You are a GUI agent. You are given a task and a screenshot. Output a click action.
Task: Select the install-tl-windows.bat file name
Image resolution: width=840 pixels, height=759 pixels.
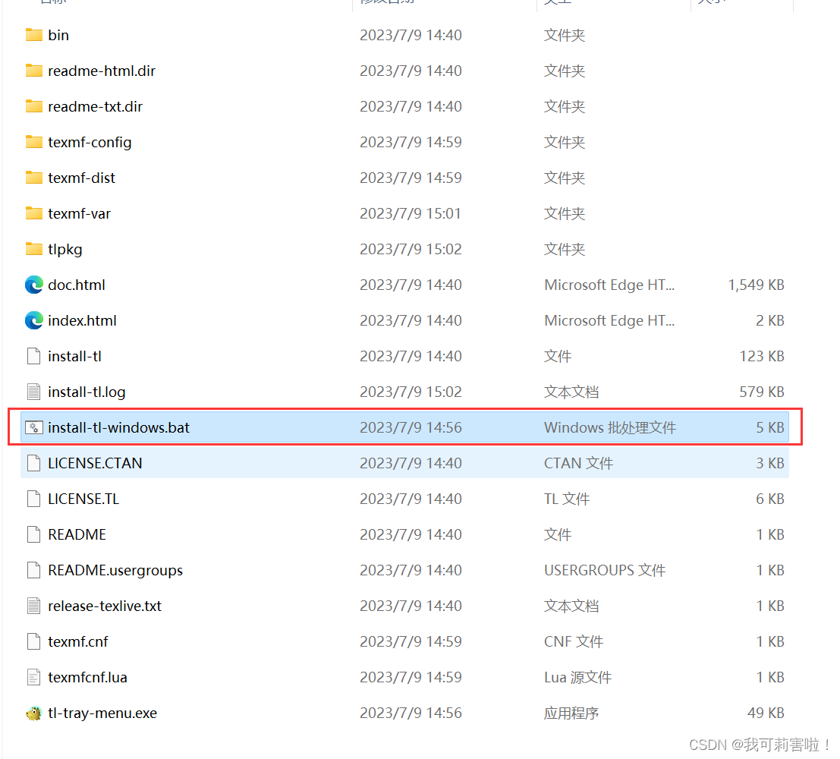point(118,427)
